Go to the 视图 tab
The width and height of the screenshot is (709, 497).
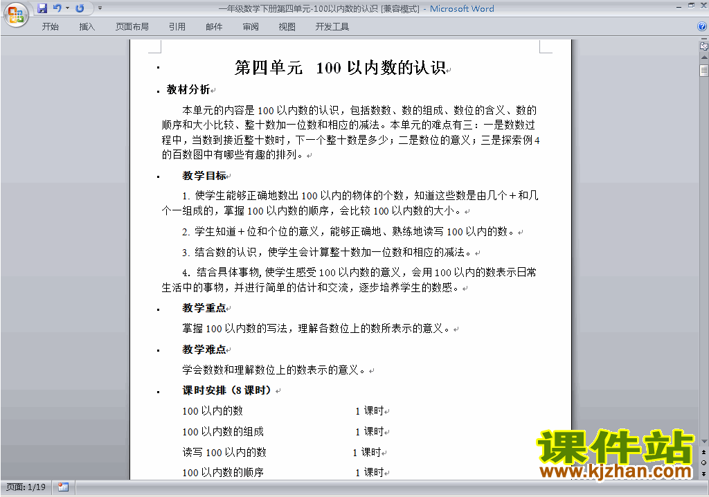[x=287, y=27]
